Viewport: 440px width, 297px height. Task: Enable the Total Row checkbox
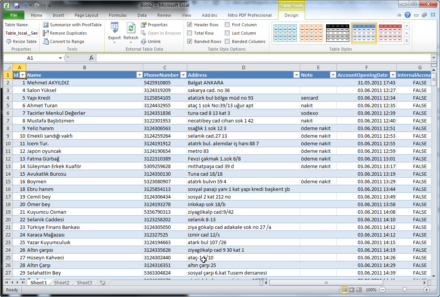(190, 33)
